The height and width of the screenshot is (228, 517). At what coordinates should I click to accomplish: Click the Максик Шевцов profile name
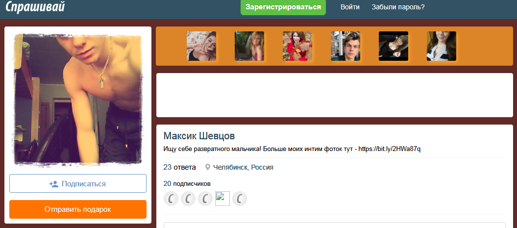[199, 136]
